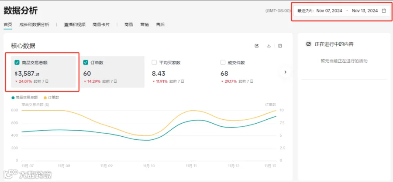Viewport: 393px width, 182px height.
Task: Switch to 直播和视频 tab
Action: point(75,24)
